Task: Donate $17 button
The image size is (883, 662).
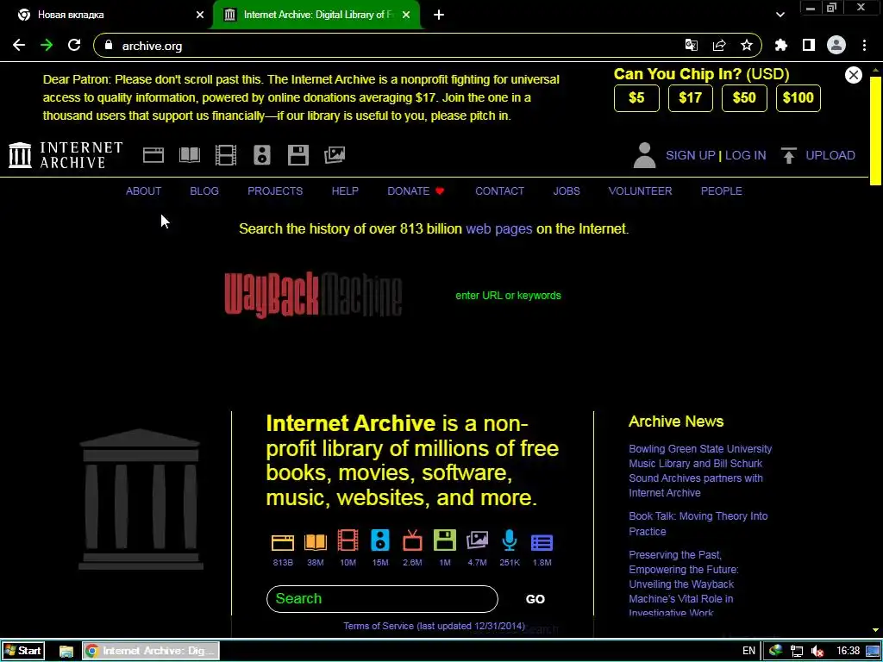Action: click(x=691, y=98)
